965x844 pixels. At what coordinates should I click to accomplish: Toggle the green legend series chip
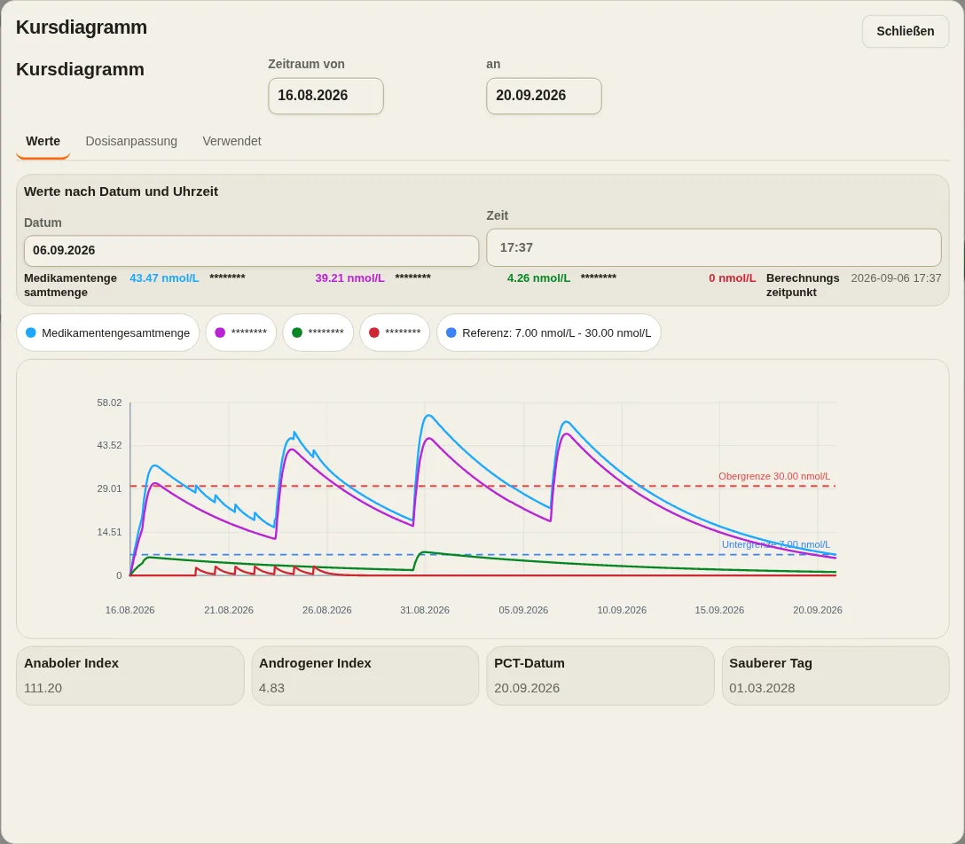pos(318,332)
